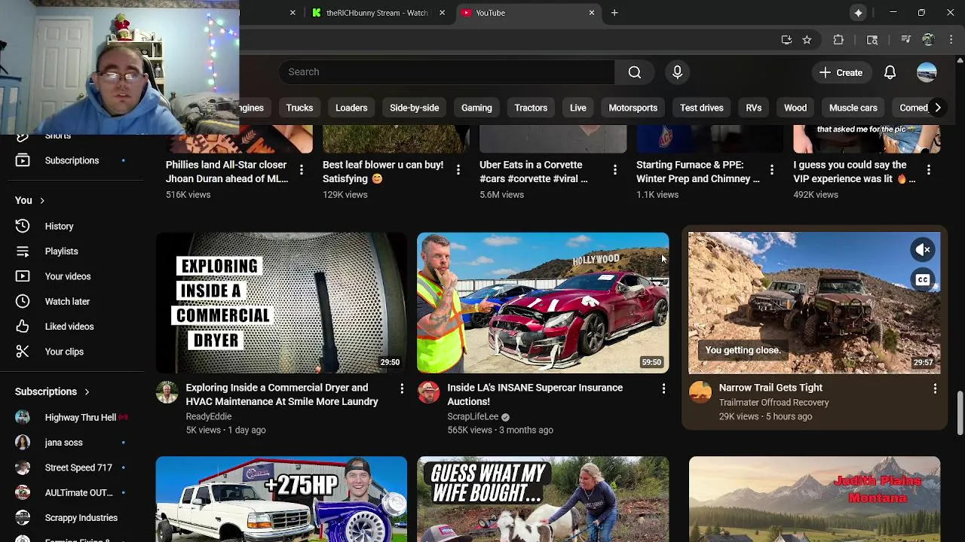Select the Loaders category chip

(x=351, y=108)
